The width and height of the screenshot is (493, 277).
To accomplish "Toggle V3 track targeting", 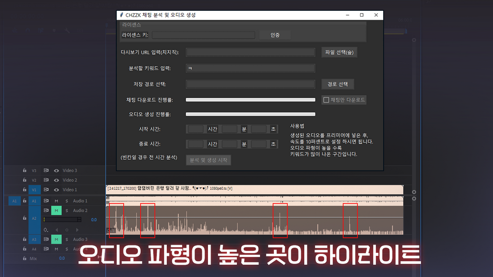I will [x=34, y=171].
